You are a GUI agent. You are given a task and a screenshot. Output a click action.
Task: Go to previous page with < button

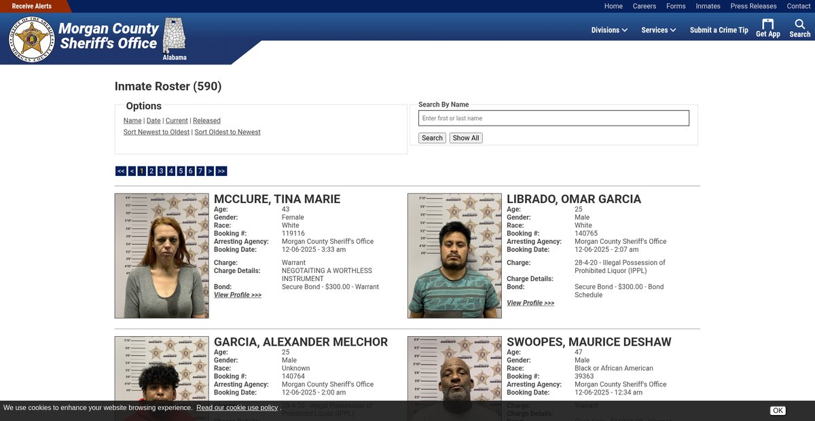coord(132,171)
